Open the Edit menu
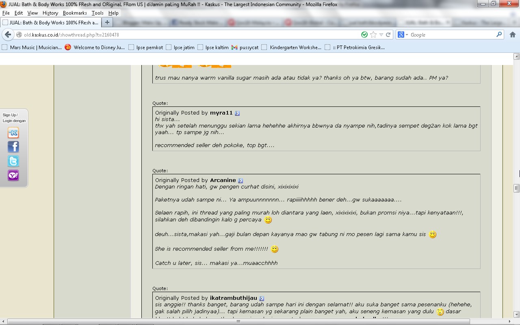 pos(19,13)
